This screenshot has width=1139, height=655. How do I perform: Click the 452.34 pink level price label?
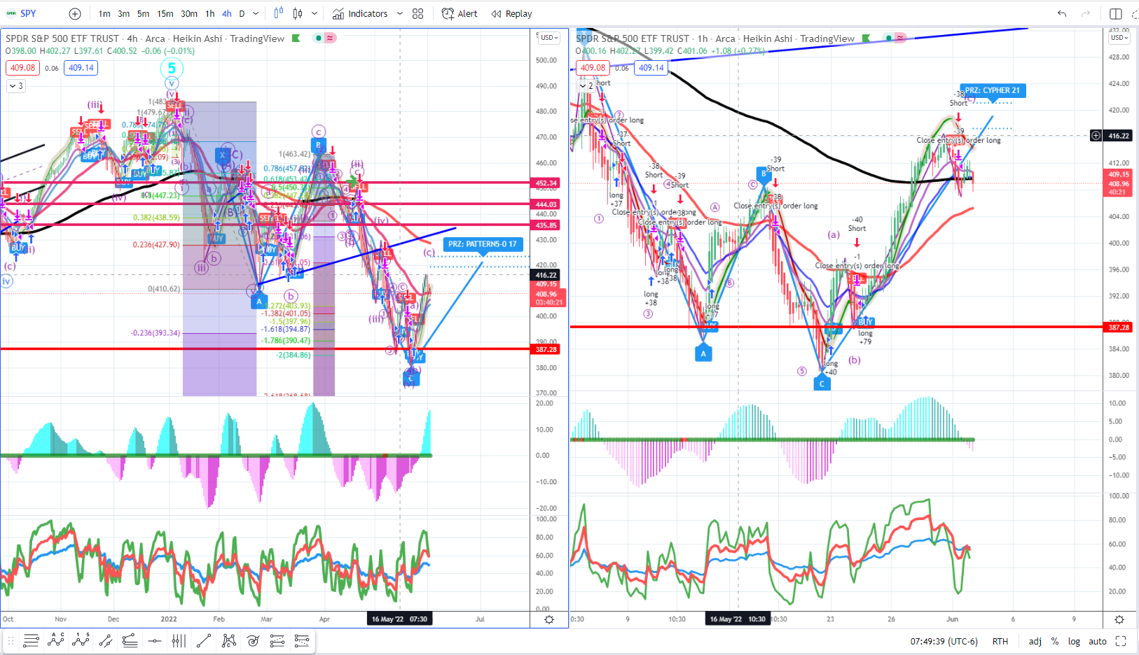click(546, 183)
